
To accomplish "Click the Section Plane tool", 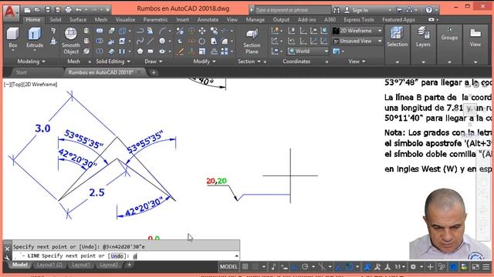I will pyautogui.click(x=252, y=42).
